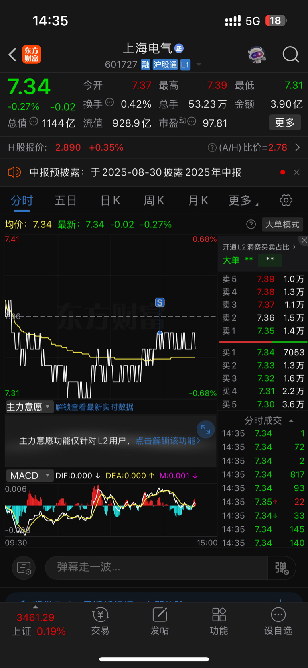The height and width of the screenshot is (668, 308).
Task: Tap the info icon next to 总值
Action: [x=34, y=121]
